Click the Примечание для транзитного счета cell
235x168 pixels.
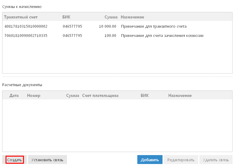pos(154,26)
